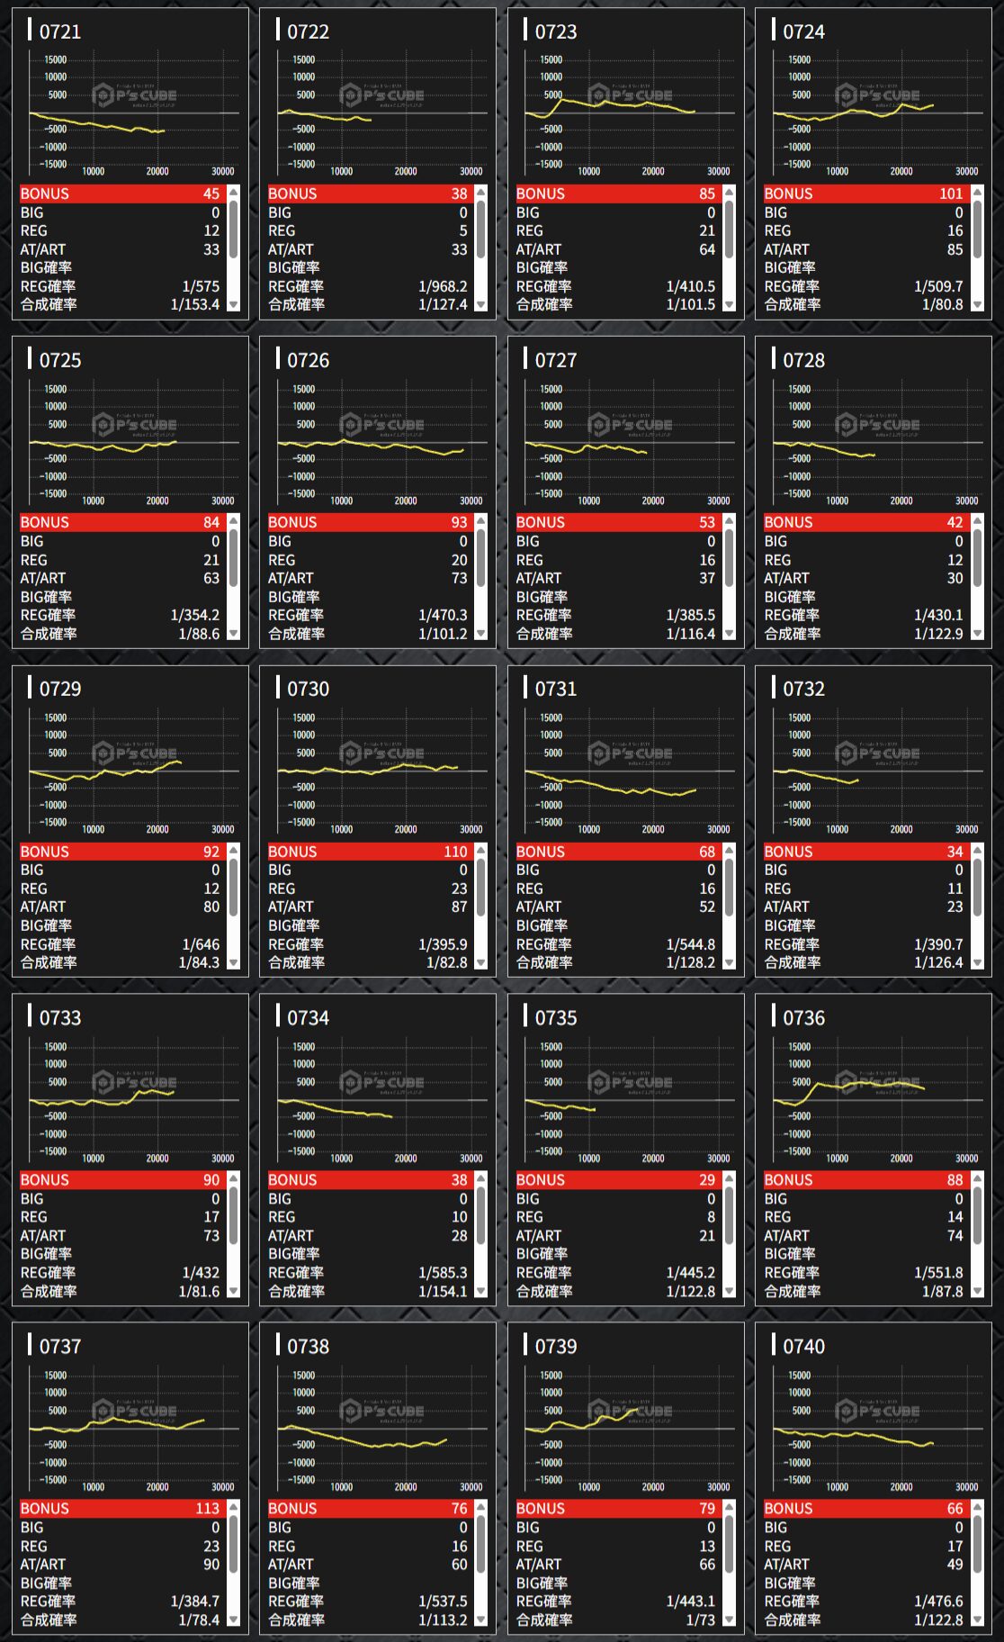Open machine 0728 title
Image resolution: width=1004 pixels, height=1642 pixels.
click(803, 360)
